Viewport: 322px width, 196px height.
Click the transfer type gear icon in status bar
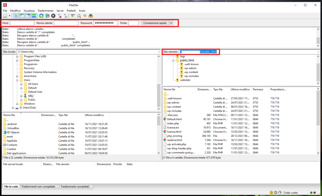pos(275,193)
